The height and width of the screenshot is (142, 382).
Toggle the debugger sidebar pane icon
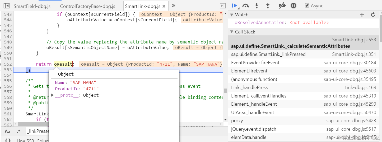(223, 6)
